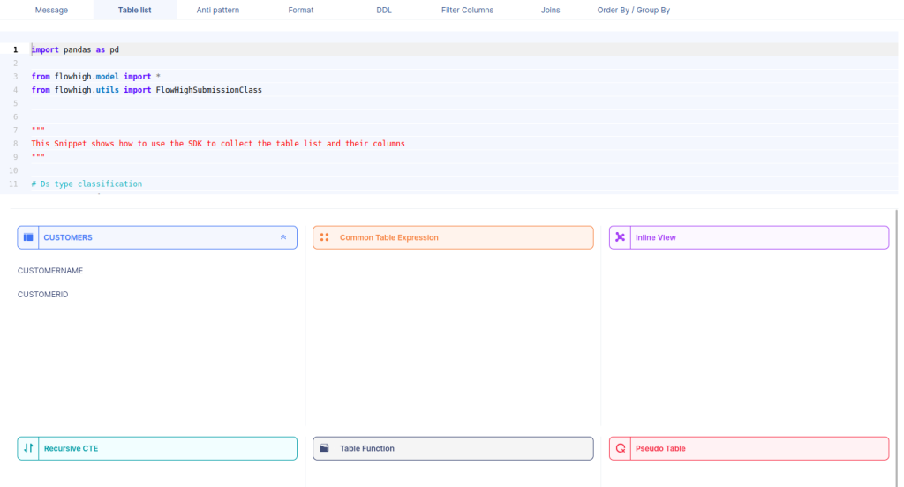Switch to the Joins tab
904x487 pixels.
coord(550,10)
